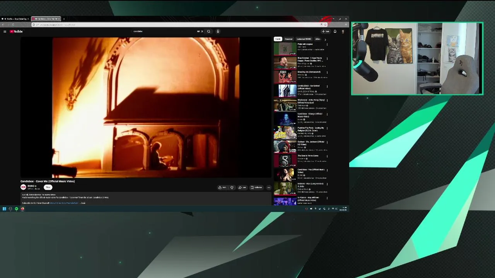
Task: Select the Candlebox - Cover Me tab
Action: (x=46, y=19)
